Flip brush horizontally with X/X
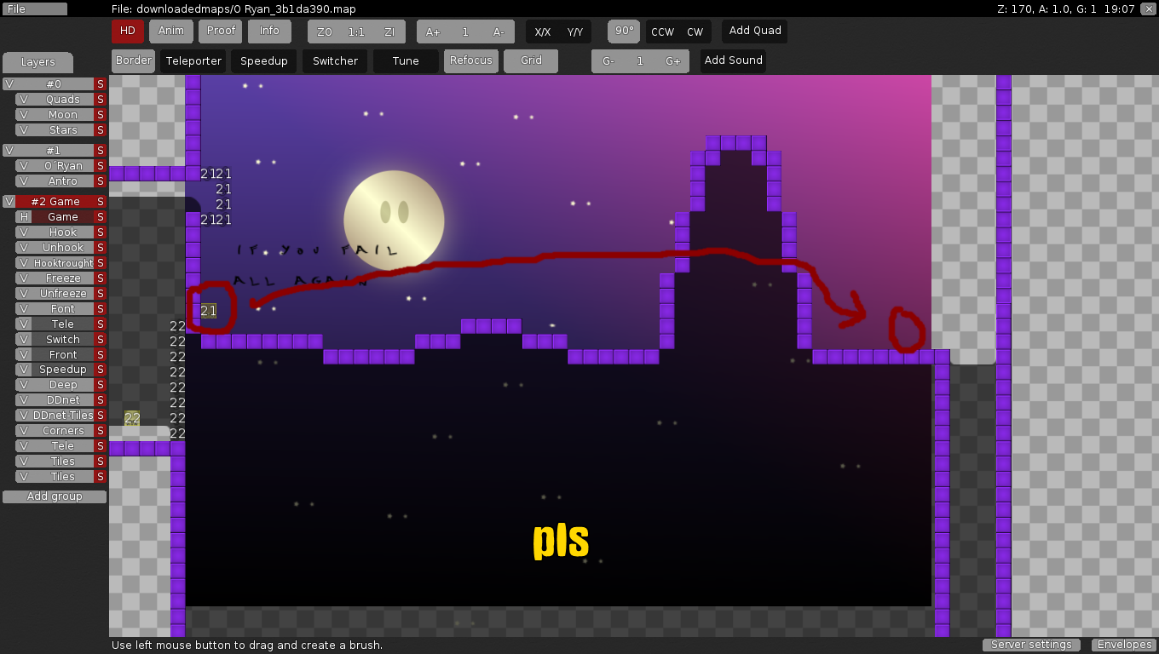The height and width of the screenshot is (654, 1159). [542, 32]
